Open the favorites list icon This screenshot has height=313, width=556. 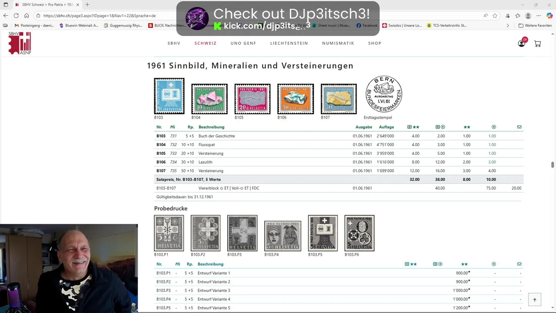click(518, 16)
